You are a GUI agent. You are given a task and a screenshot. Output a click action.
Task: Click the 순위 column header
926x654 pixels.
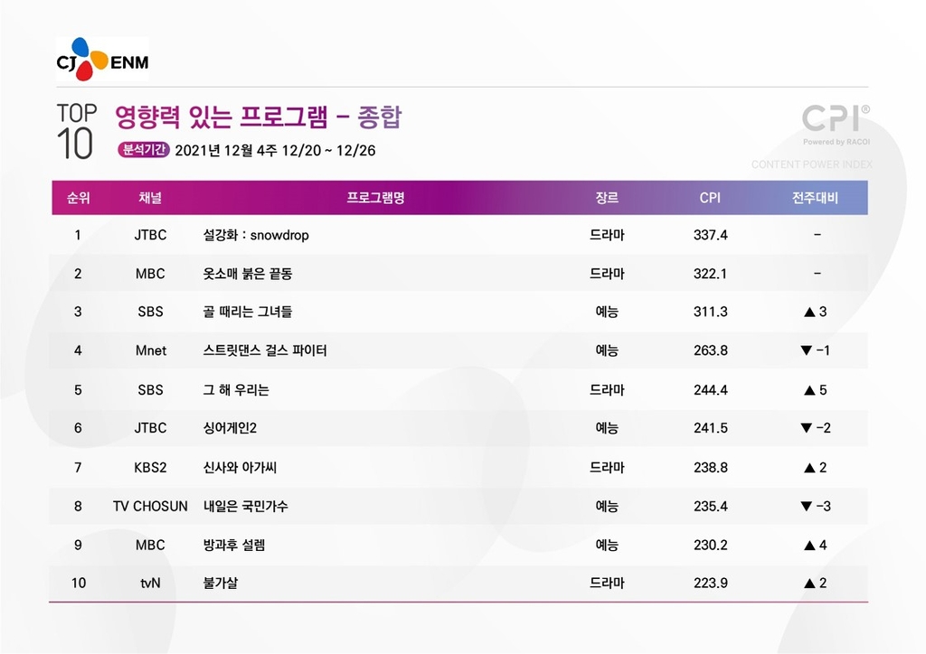click(x=79, y=198)
